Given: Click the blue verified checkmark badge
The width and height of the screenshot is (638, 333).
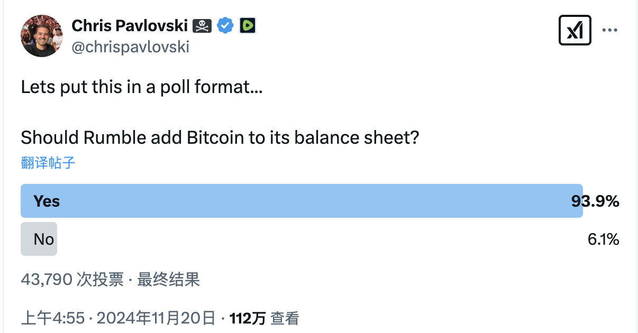Looking at the screenshot, I should (x=226, y=25).
